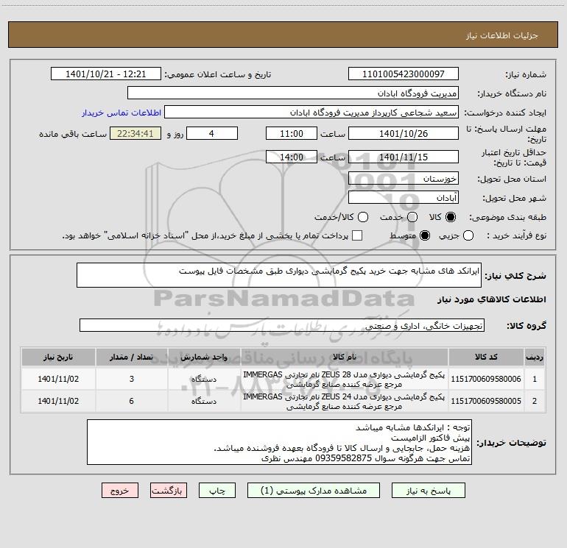Click the دستگاه unit in row 2
Image resolution: width=567 pixels, height=548 pixels.
204,401
